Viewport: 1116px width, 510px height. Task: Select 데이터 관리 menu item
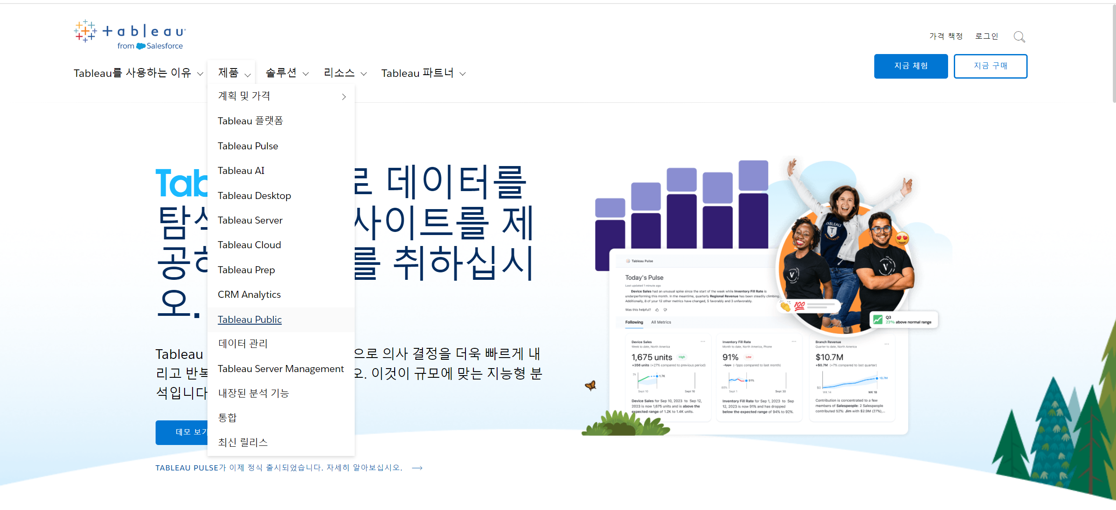pyautogui.click(x=281, y=344)
